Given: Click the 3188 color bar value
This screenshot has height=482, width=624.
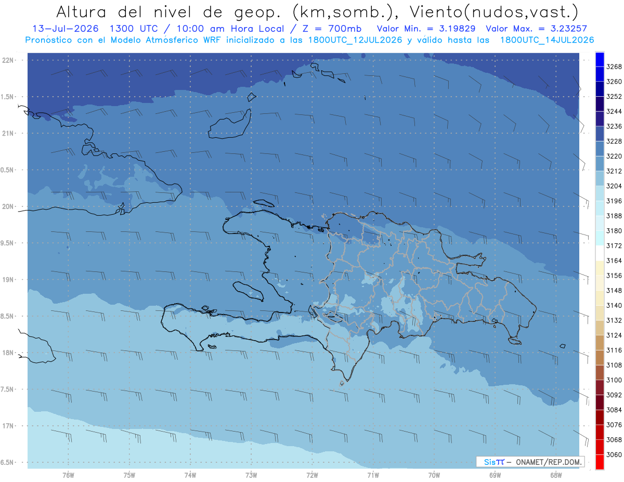Looking at the screenshot, I should (x=614, y=216).
